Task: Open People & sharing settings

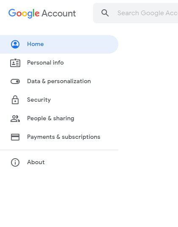Action: pyautogui.click(x=51, y=119)
